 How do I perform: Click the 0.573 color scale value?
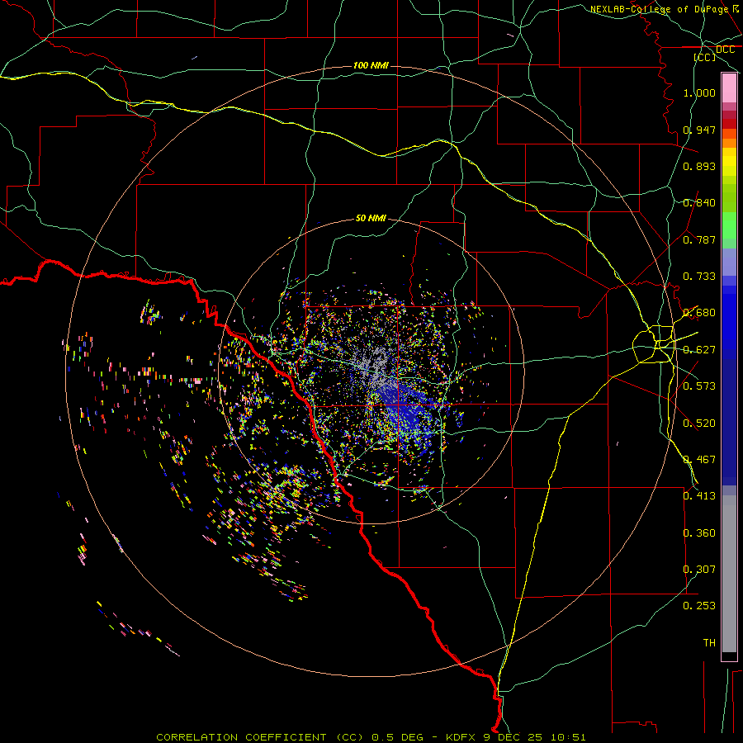pyautogui.click(x=699, y=386)
